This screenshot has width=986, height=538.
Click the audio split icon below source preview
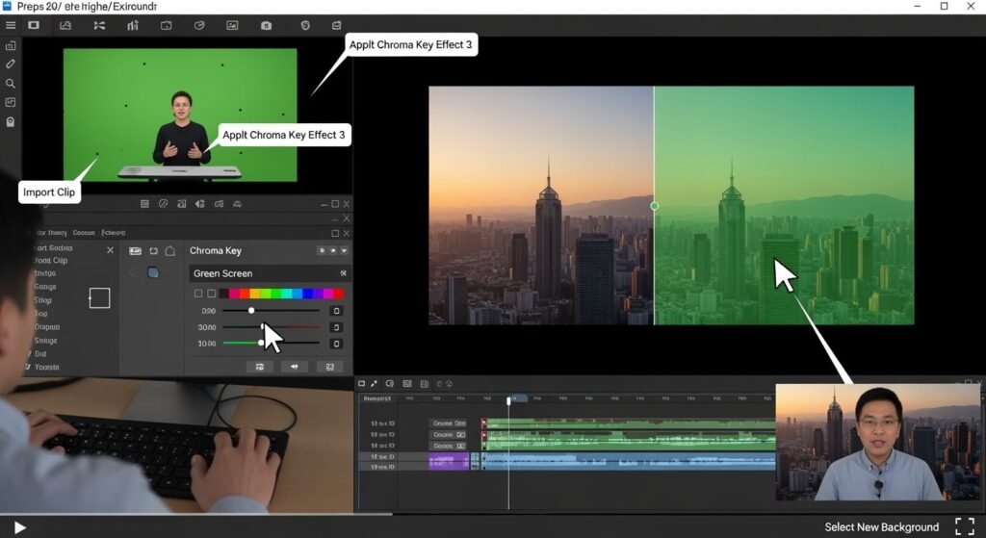click(x=200, y=204)
